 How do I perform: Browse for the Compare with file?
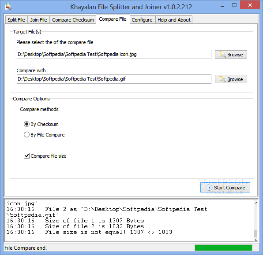pyautogui.click(x=231, y=79)
